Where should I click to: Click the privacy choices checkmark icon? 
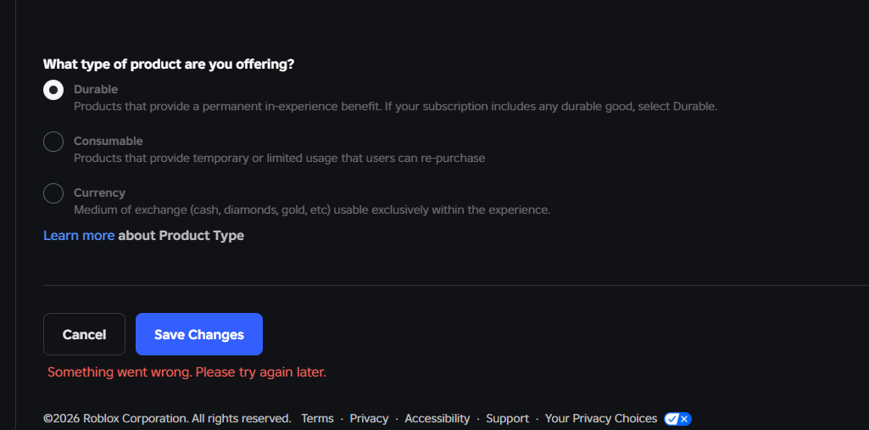[677, 419]
